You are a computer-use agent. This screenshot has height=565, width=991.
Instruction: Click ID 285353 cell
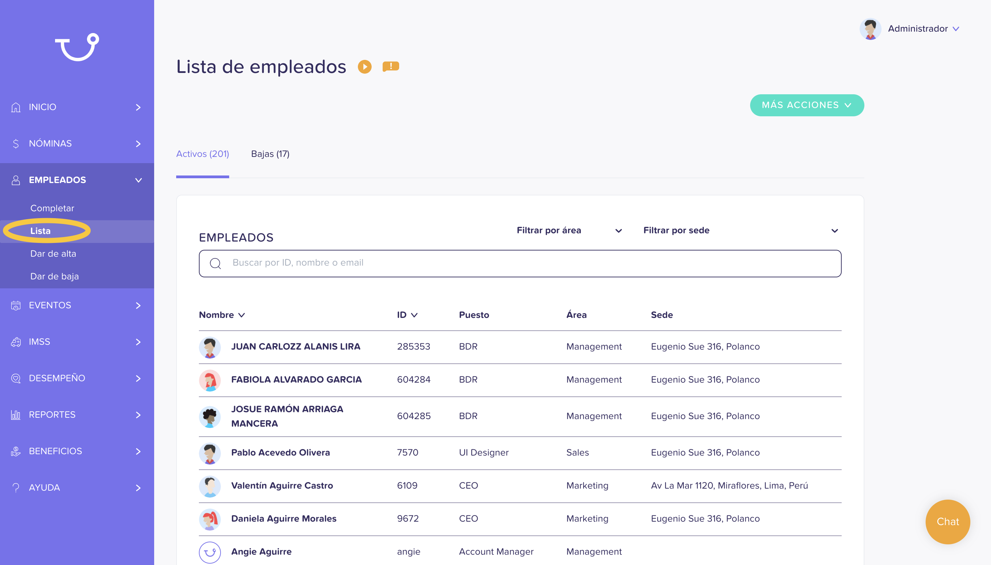coord(413,347)
